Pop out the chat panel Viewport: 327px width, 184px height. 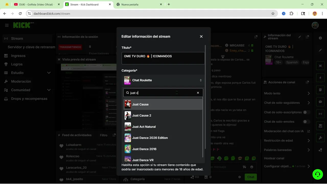256,37
